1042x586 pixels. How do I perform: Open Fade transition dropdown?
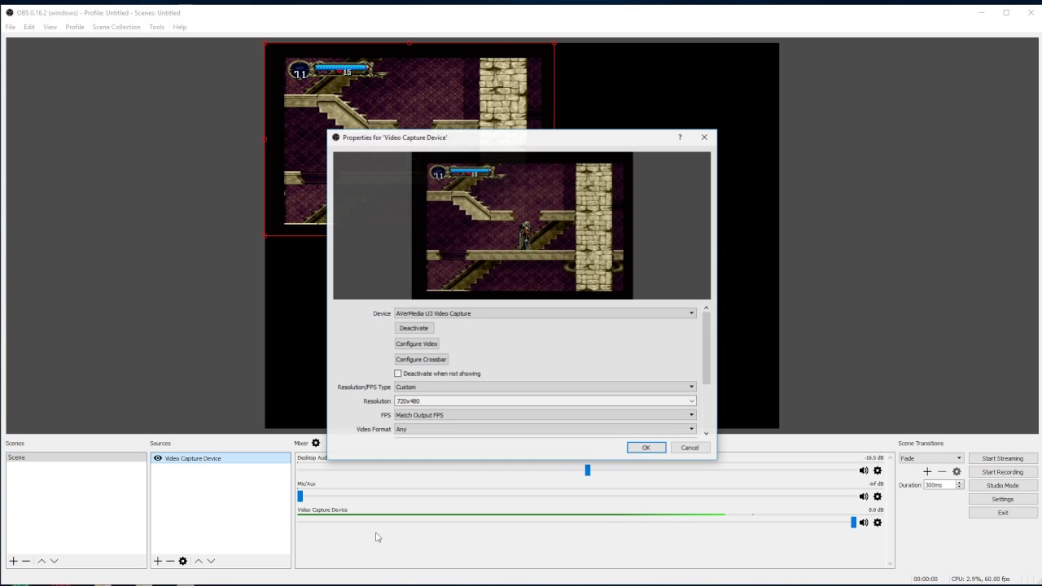[x=930, y=458]
